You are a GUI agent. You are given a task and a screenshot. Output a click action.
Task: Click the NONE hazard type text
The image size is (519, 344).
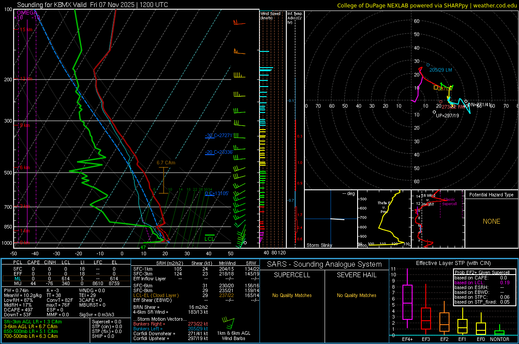(x=491, y=221)
